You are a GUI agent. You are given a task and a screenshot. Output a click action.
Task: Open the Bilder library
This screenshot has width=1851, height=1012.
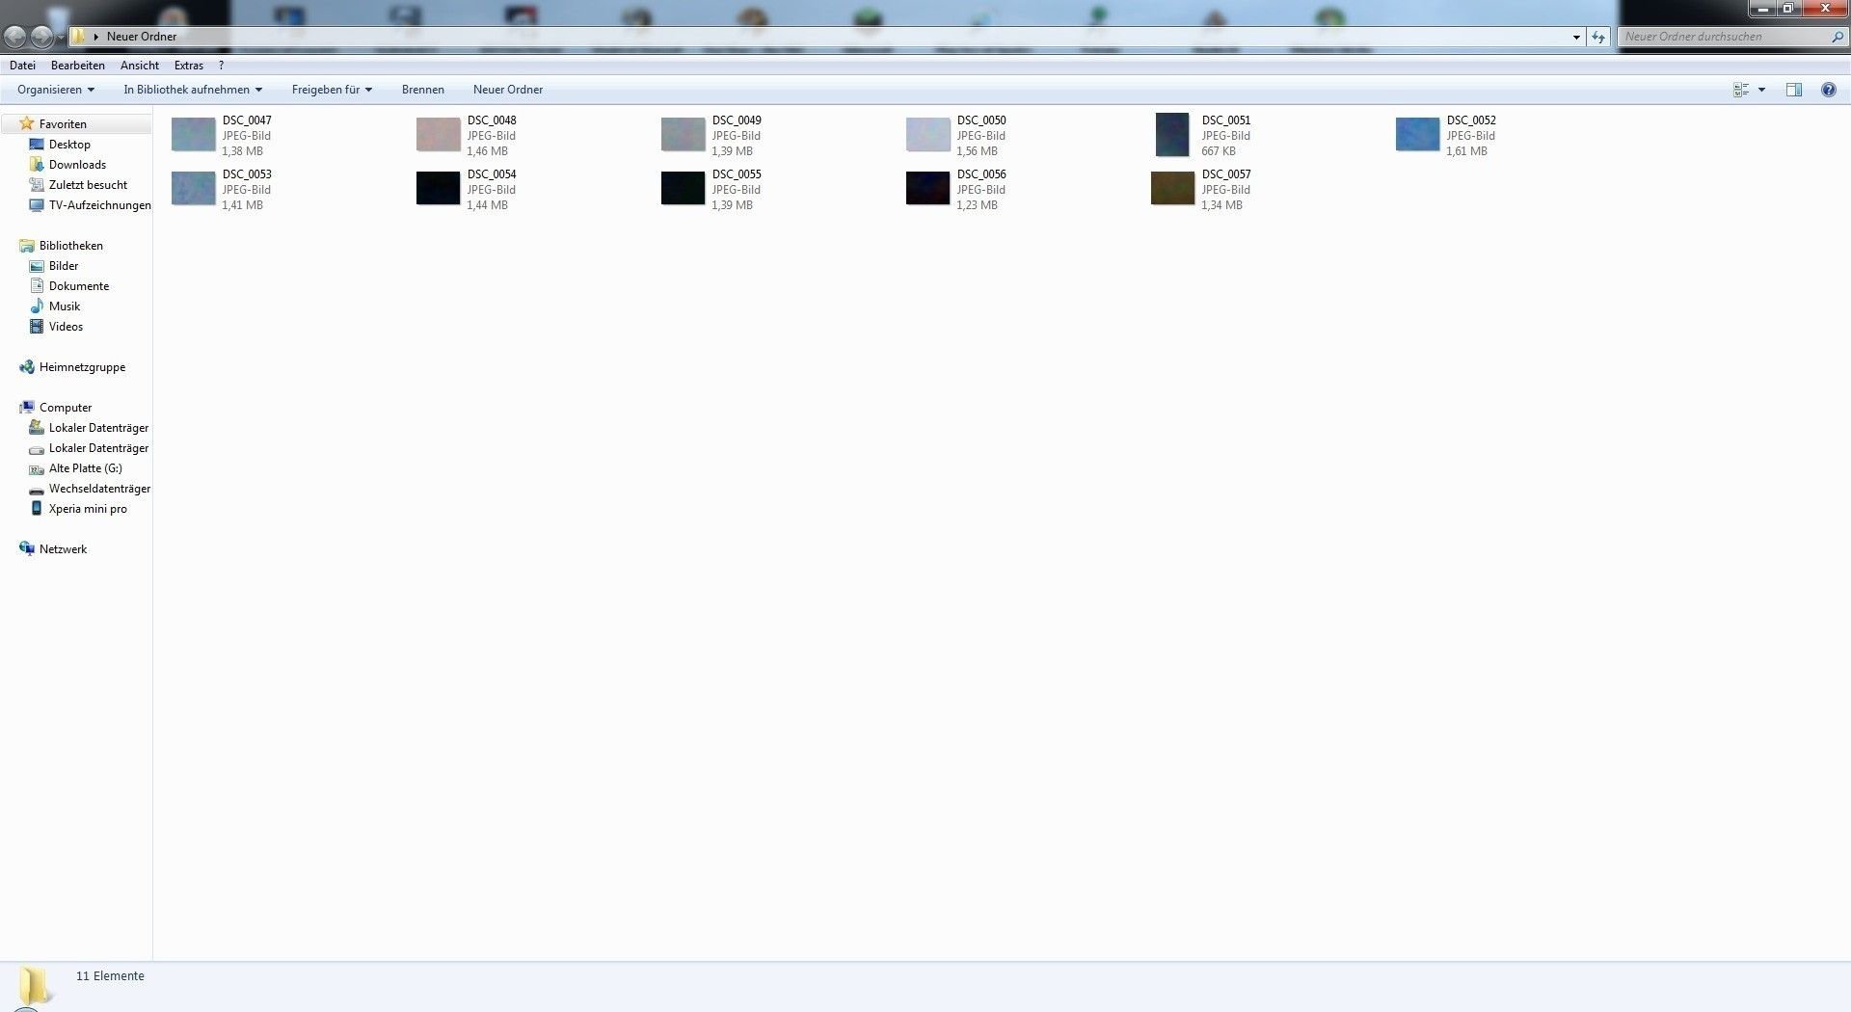click(64, 266)
